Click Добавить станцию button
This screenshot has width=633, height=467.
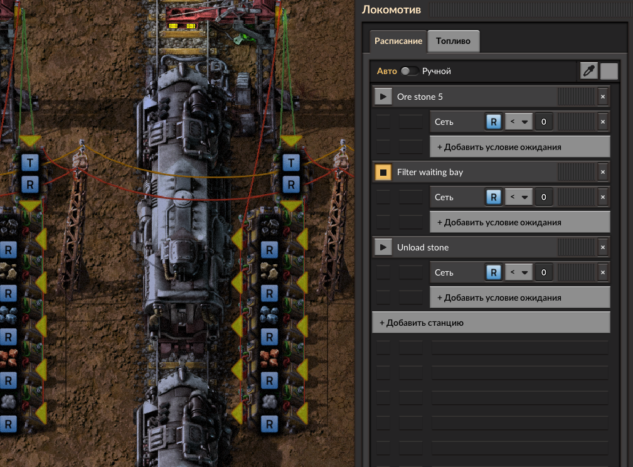click(x=491, y=323)
